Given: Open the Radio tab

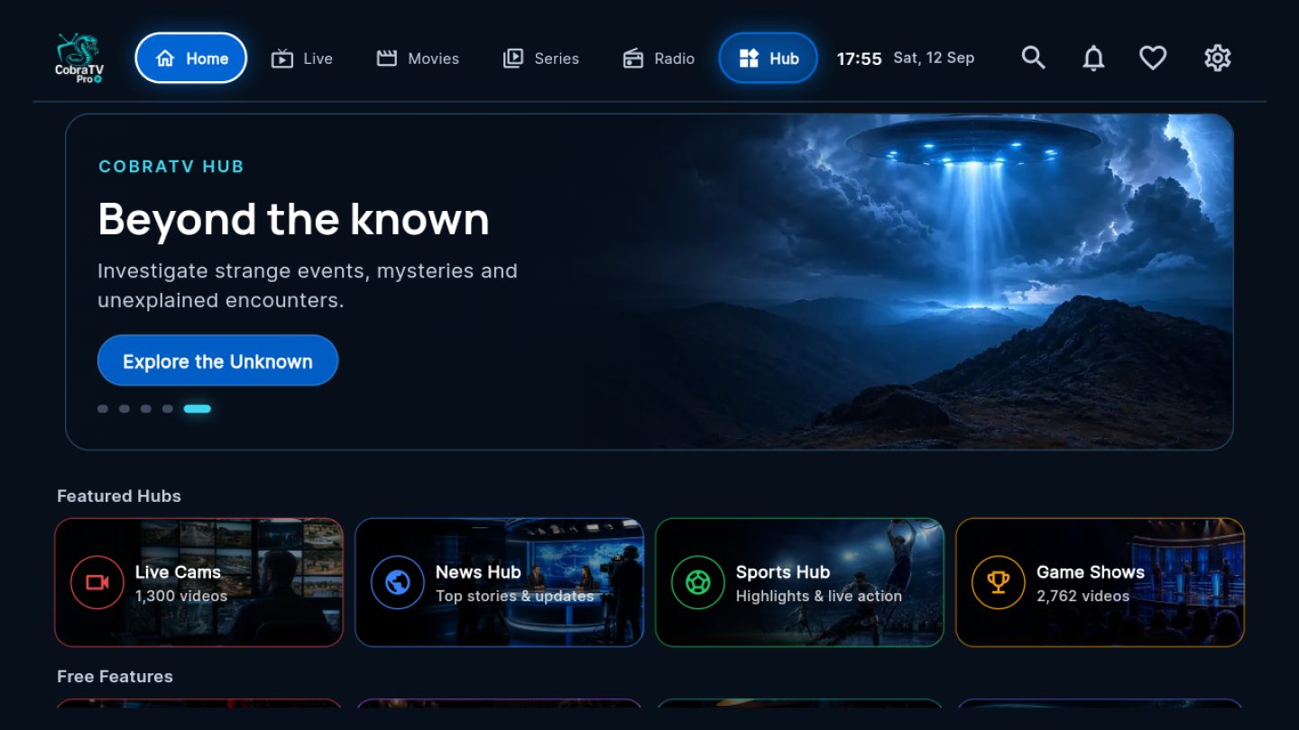Looking at the screenshot, I should (x=659, y=59).
